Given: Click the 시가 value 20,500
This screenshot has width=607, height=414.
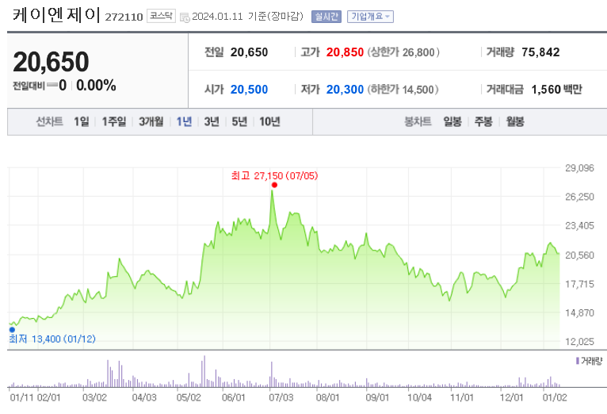Looking at the screenshot, I should (x=249, y=90).
